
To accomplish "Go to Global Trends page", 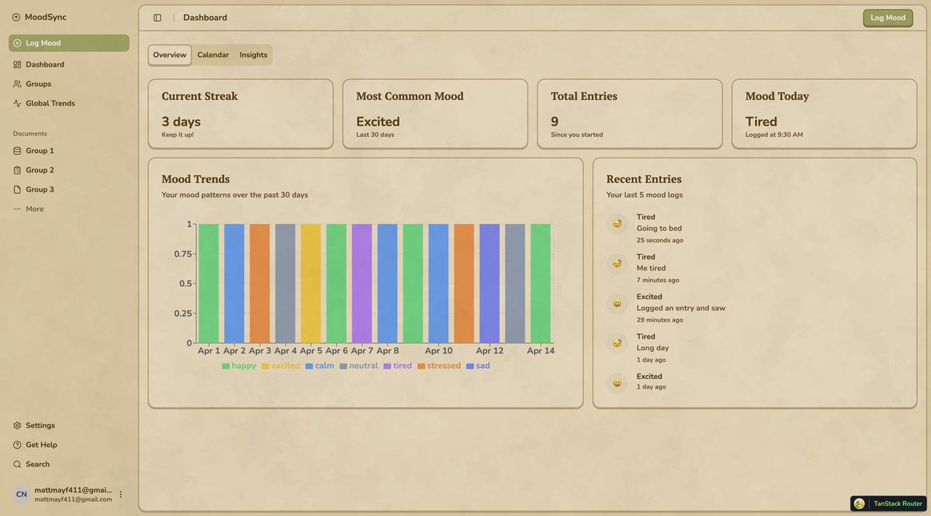I will coord(69,103).
